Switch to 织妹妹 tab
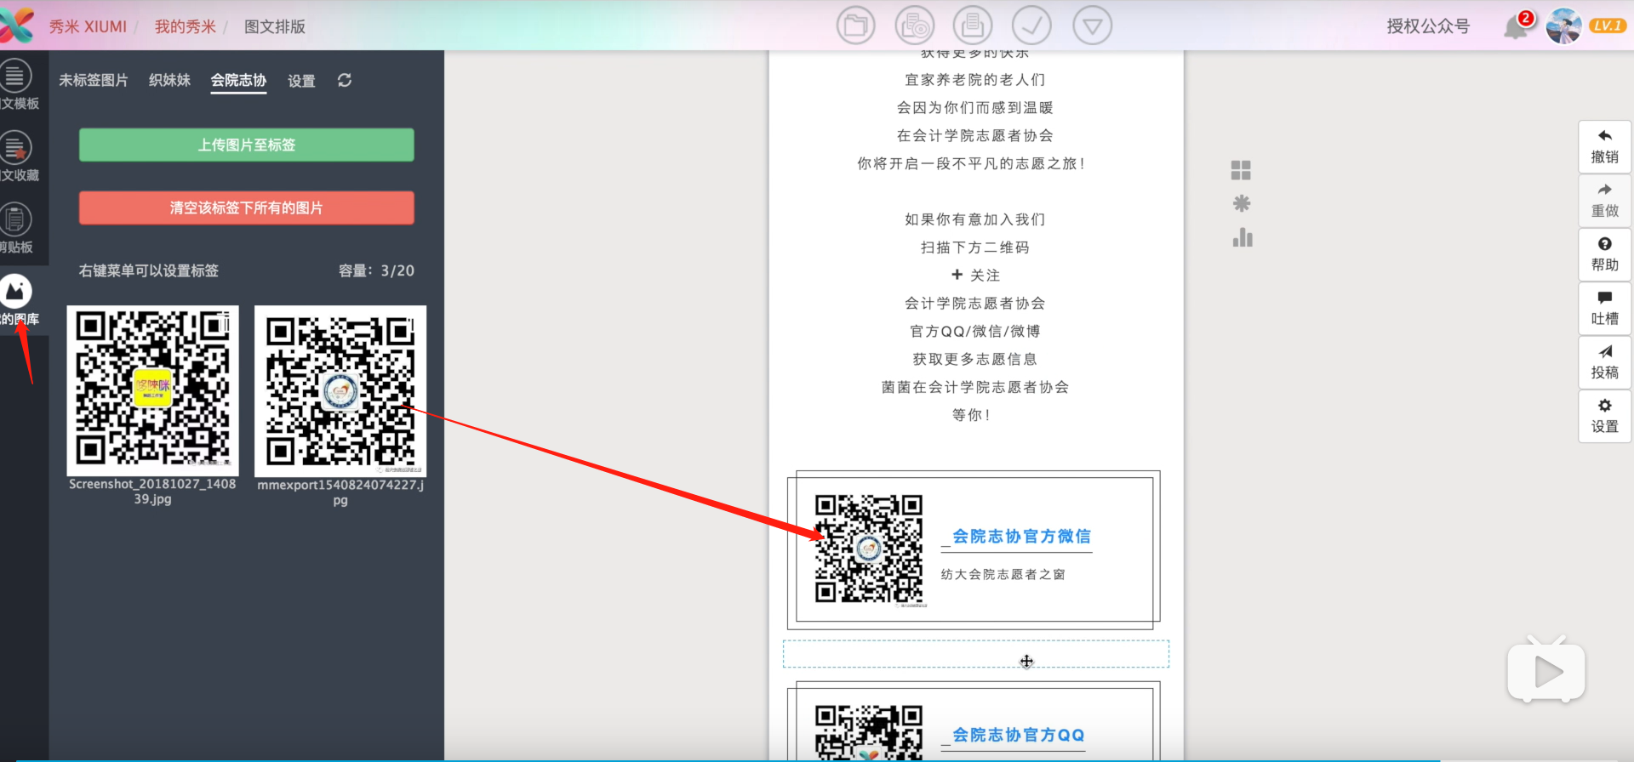Screen dimensions: 1634x762 (169, 80)
